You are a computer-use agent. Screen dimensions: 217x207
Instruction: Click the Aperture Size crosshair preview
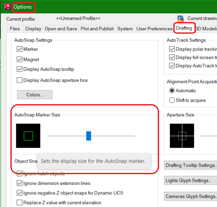pyautogui.click(x=182, y=136)
